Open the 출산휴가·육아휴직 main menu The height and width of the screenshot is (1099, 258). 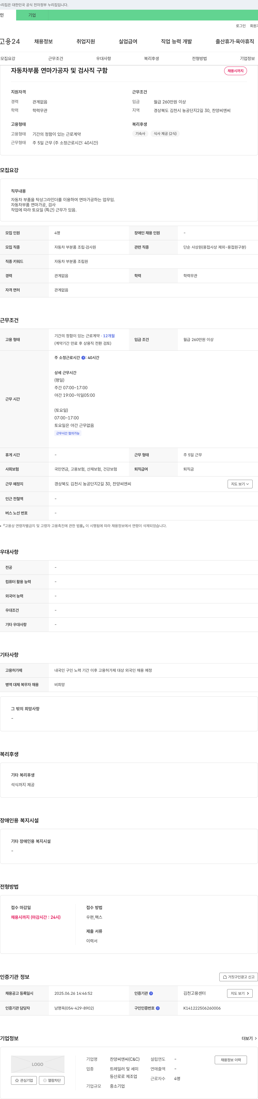(x=235, y=41)
